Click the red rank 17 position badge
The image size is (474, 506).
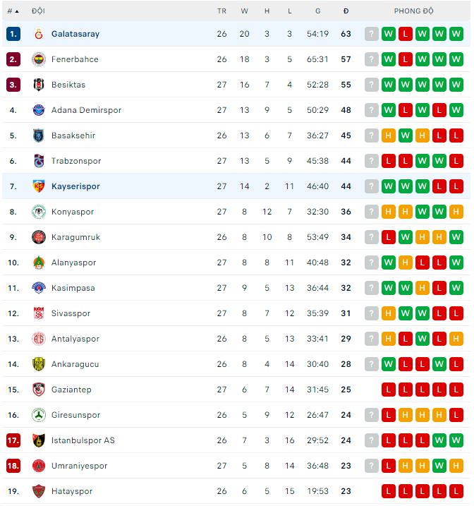pos(13,440)
